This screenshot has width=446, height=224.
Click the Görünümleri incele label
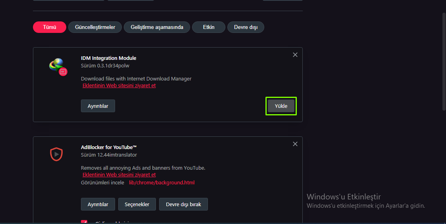coord(102,183)
